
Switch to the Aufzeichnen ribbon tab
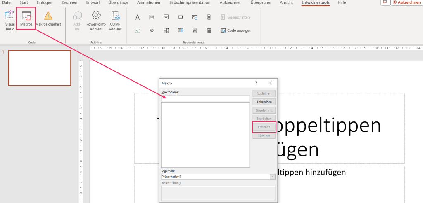230,2
